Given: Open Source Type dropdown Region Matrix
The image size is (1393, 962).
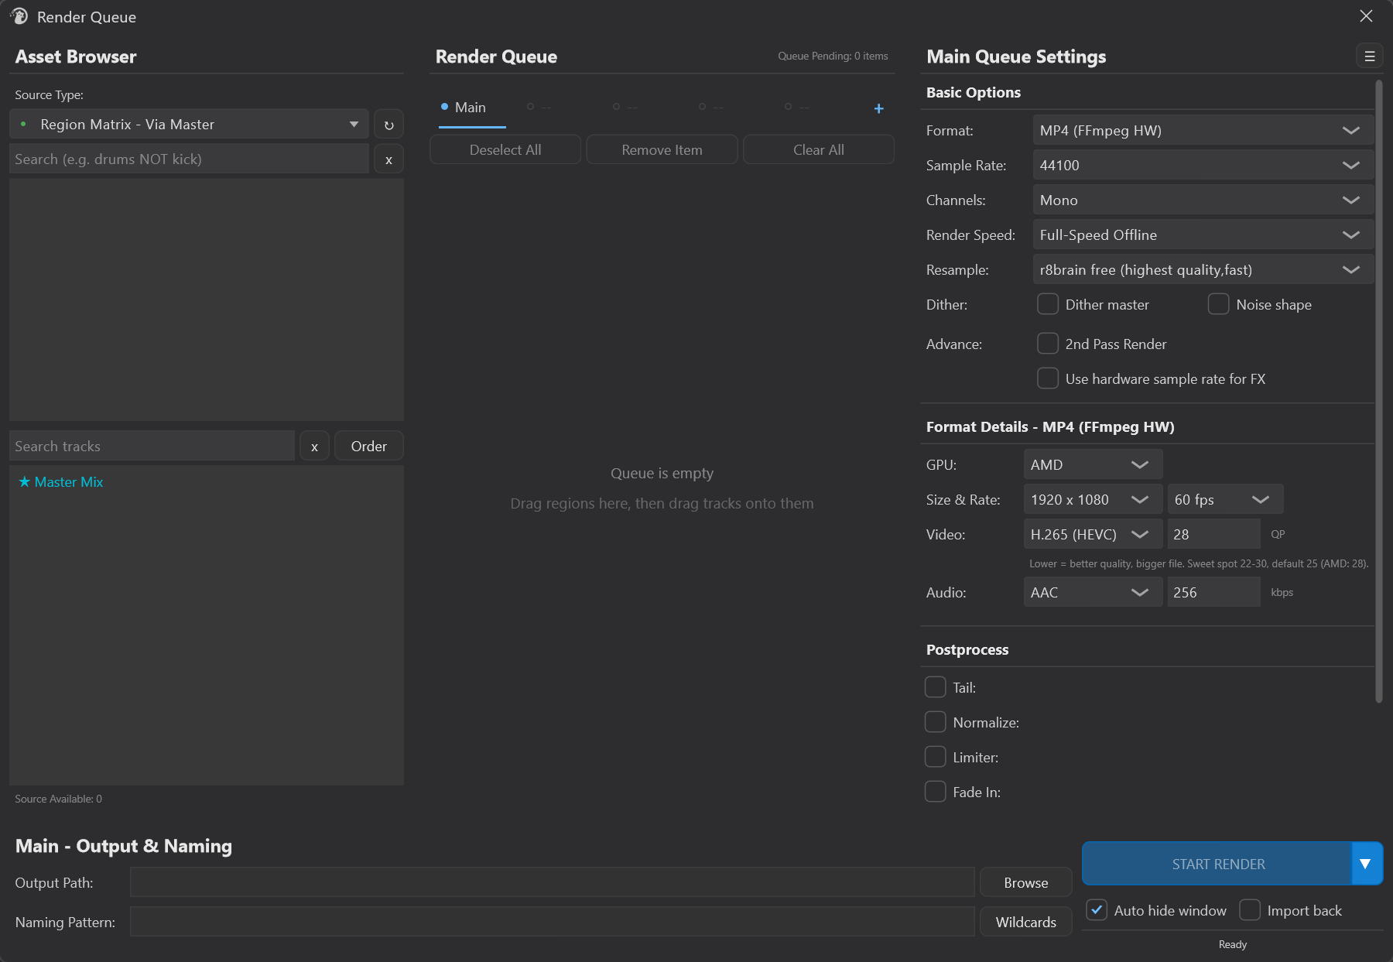Looking at the screenshot, I should coord(189,125).
